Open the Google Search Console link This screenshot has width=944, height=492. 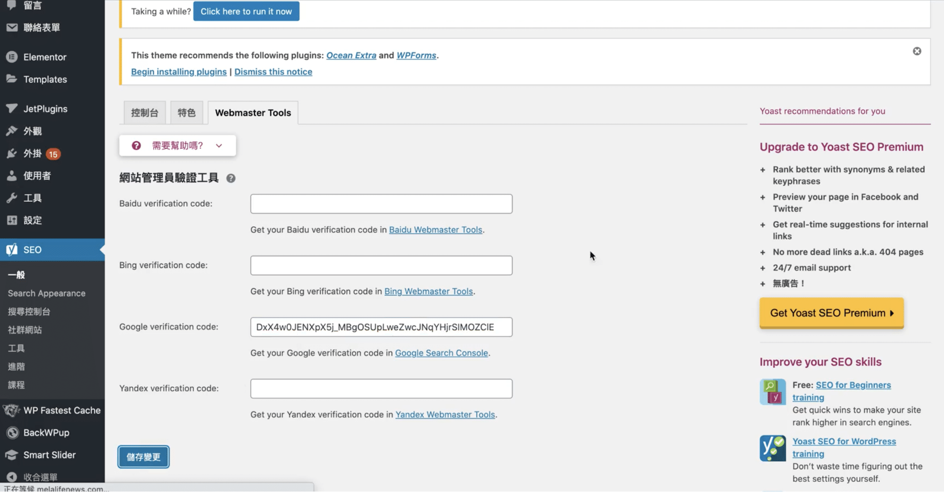point(441,353)
